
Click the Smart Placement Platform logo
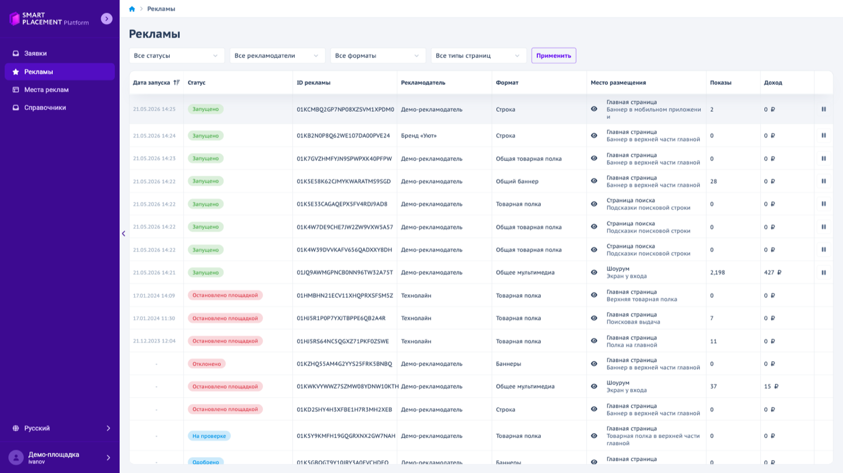(49, 19)
